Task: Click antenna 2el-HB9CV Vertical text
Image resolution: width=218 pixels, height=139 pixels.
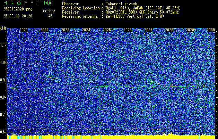Action: tap(135, 16)
